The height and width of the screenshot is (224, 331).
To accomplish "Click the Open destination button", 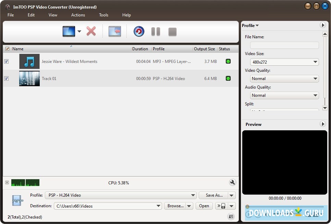I will point(204,206).
